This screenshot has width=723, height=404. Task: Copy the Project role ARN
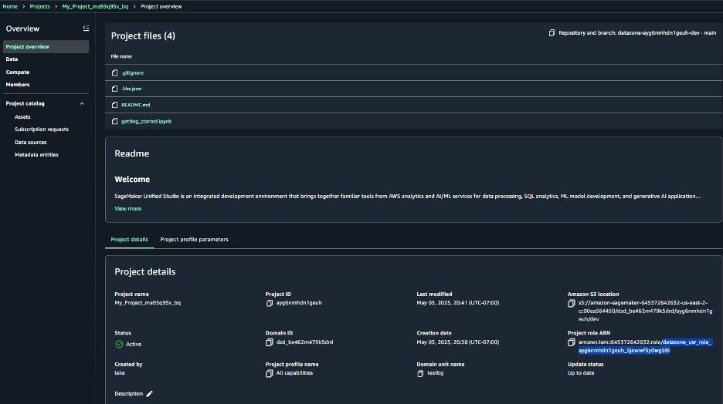(572, 342)
